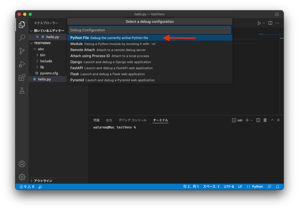
Task: Open the Accounts icon in activity bar
Action: [22, 164]
